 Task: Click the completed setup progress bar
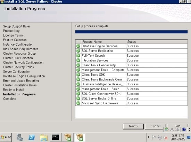coord(131,32)
